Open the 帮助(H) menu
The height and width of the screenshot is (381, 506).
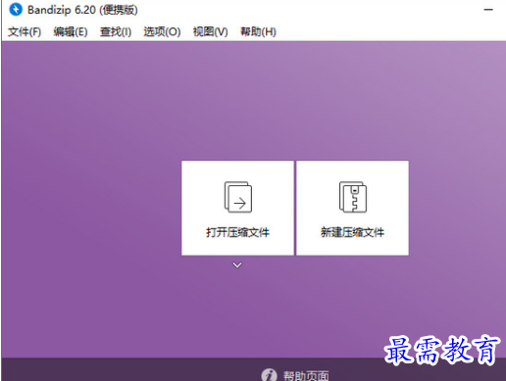coord(258,31)
